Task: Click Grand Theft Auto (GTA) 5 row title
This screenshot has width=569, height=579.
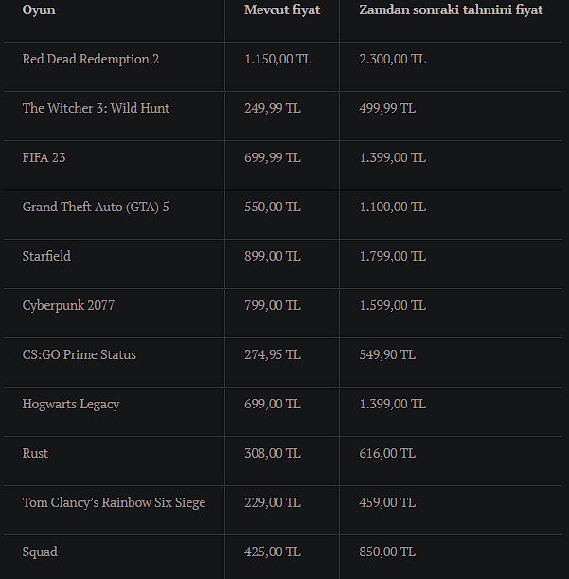Action: click(96, 207)
